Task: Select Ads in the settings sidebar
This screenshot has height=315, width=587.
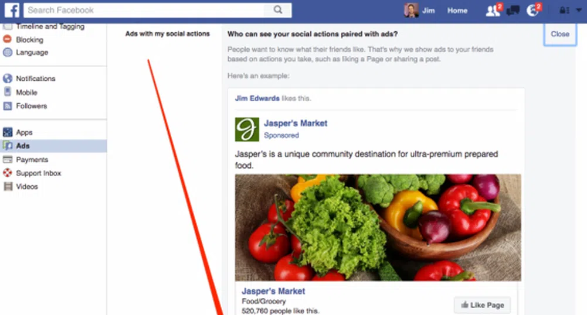Action: 53,146
